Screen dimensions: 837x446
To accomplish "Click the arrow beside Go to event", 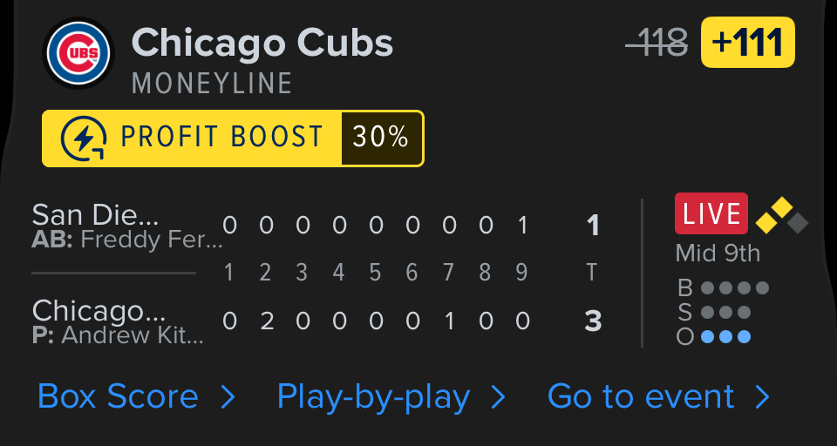I will pyautogui.click(x=762, y=398).
